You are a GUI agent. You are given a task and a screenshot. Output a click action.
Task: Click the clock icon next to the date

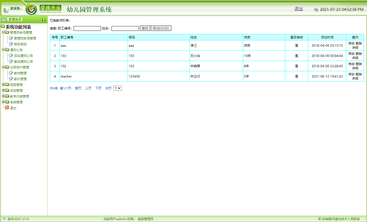click(x=316, y=9)
